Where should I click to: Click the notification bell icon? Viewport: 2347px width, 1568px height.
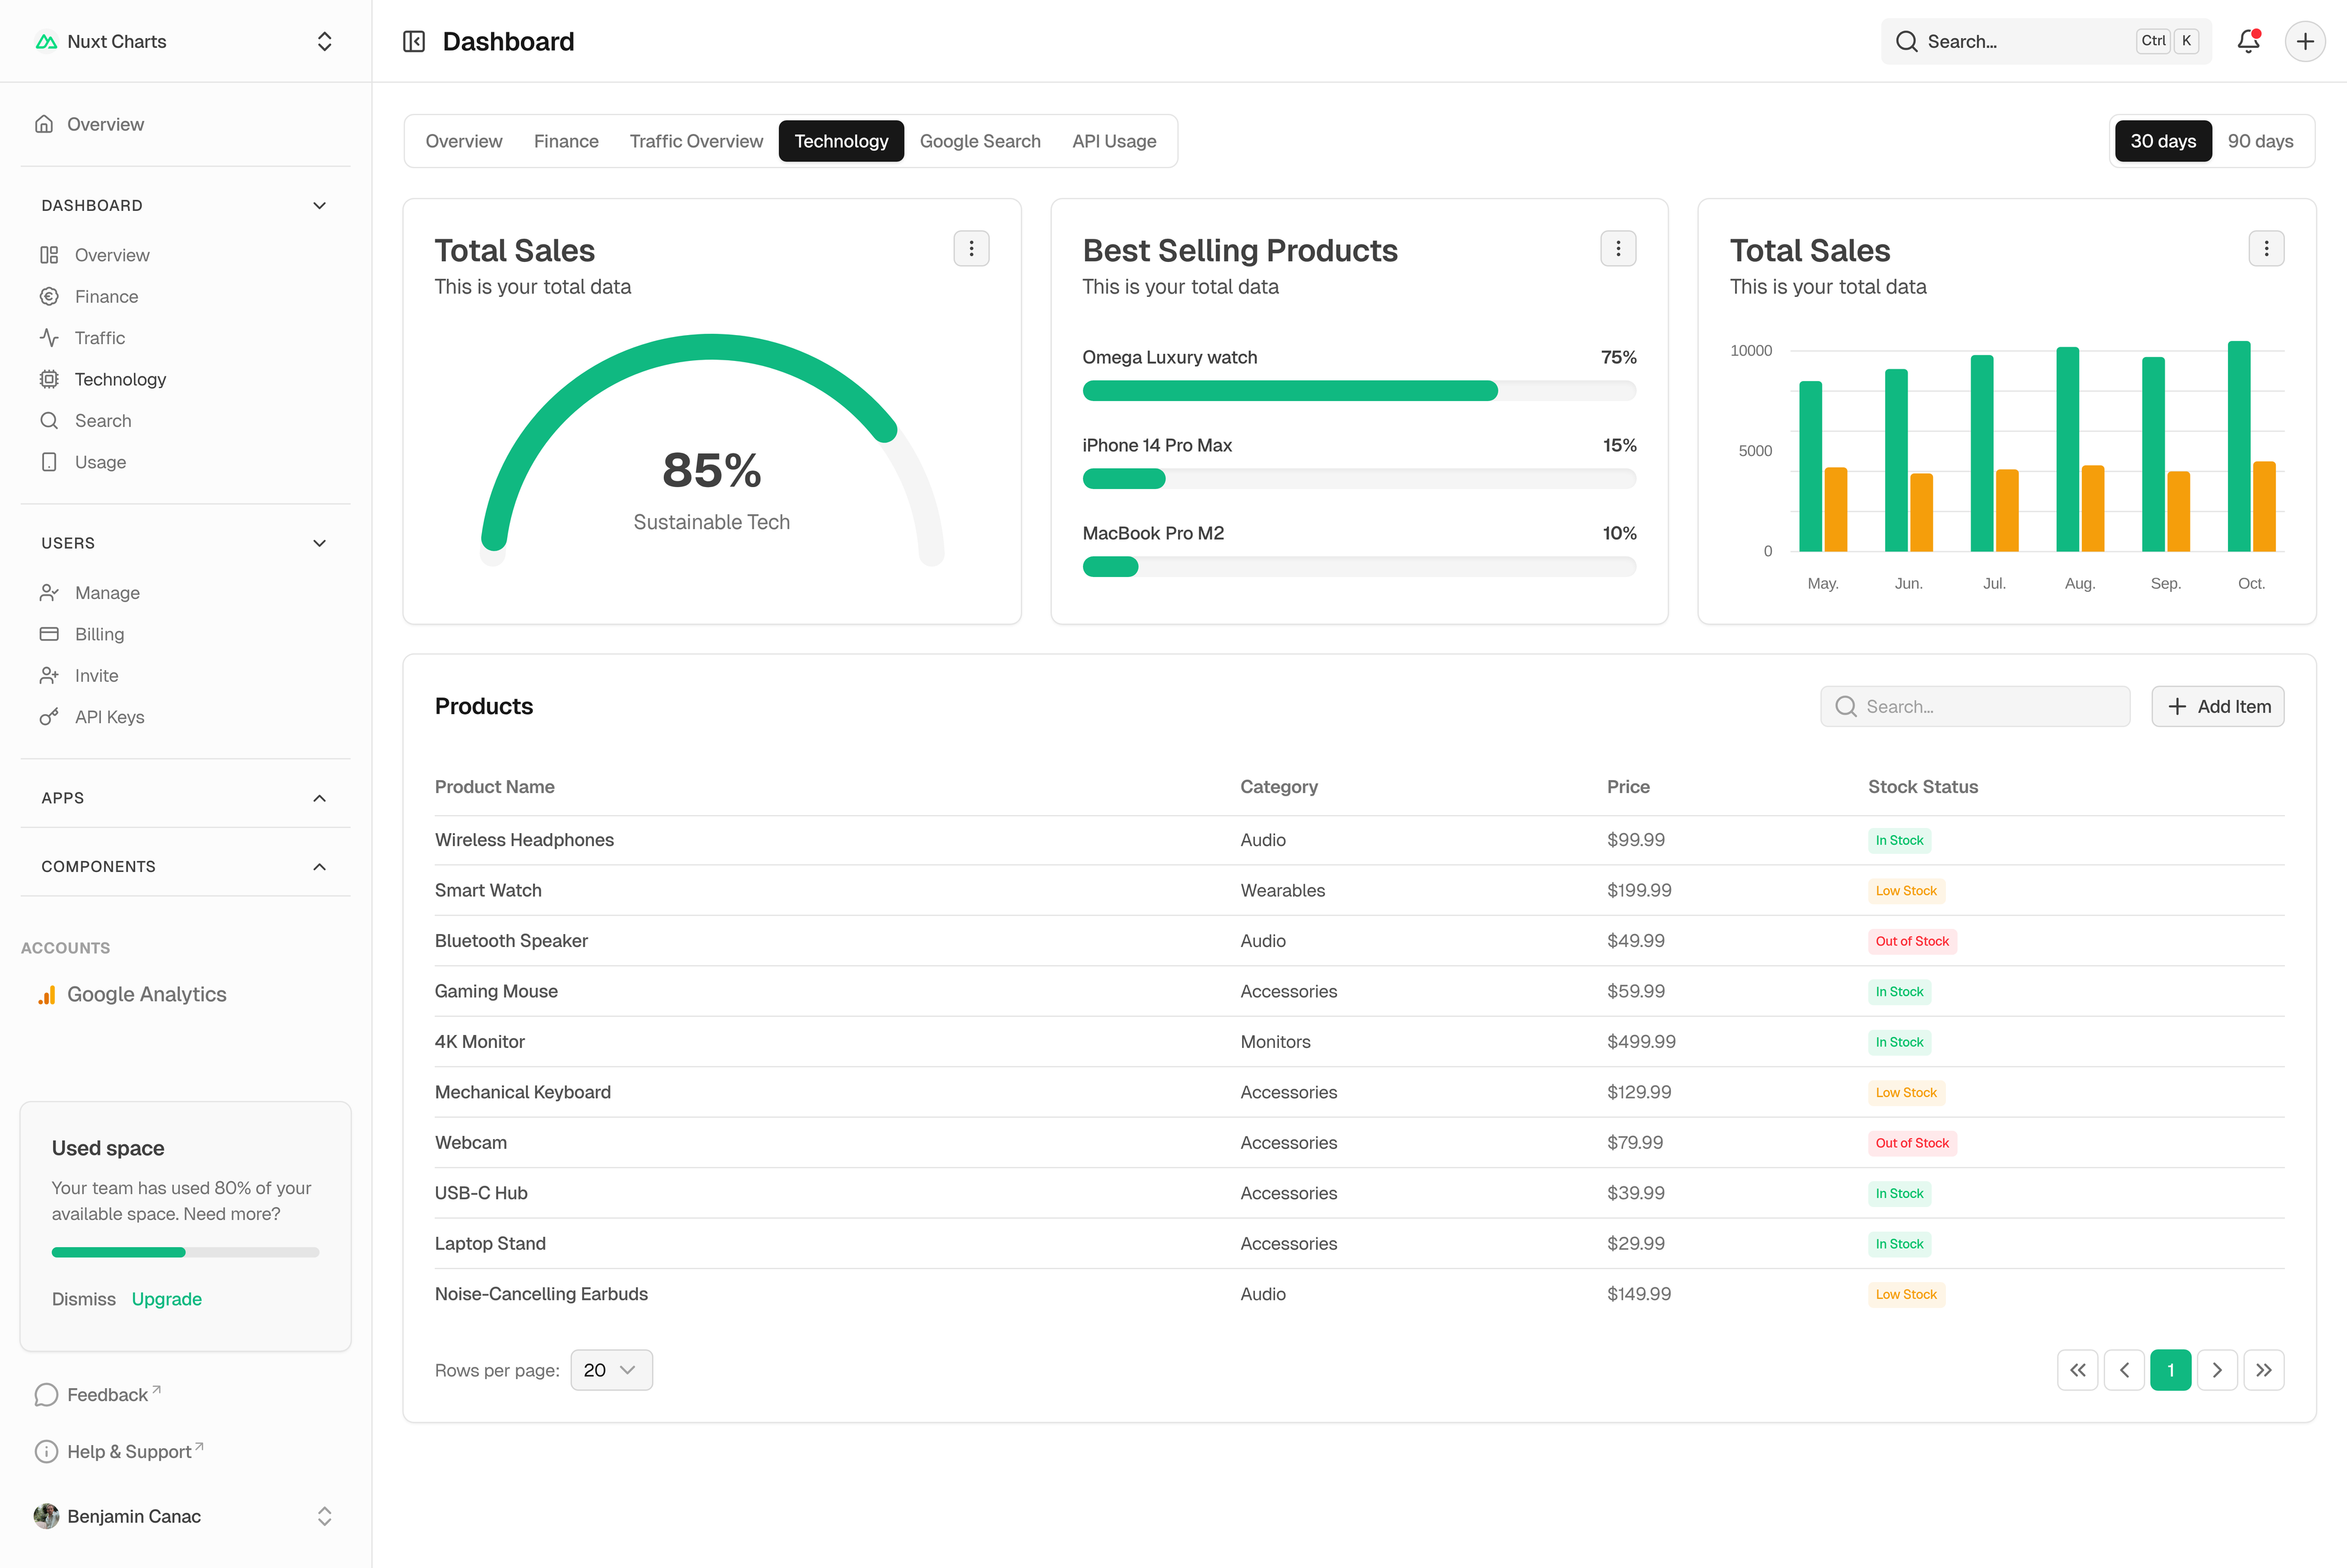pos(2248,41)
